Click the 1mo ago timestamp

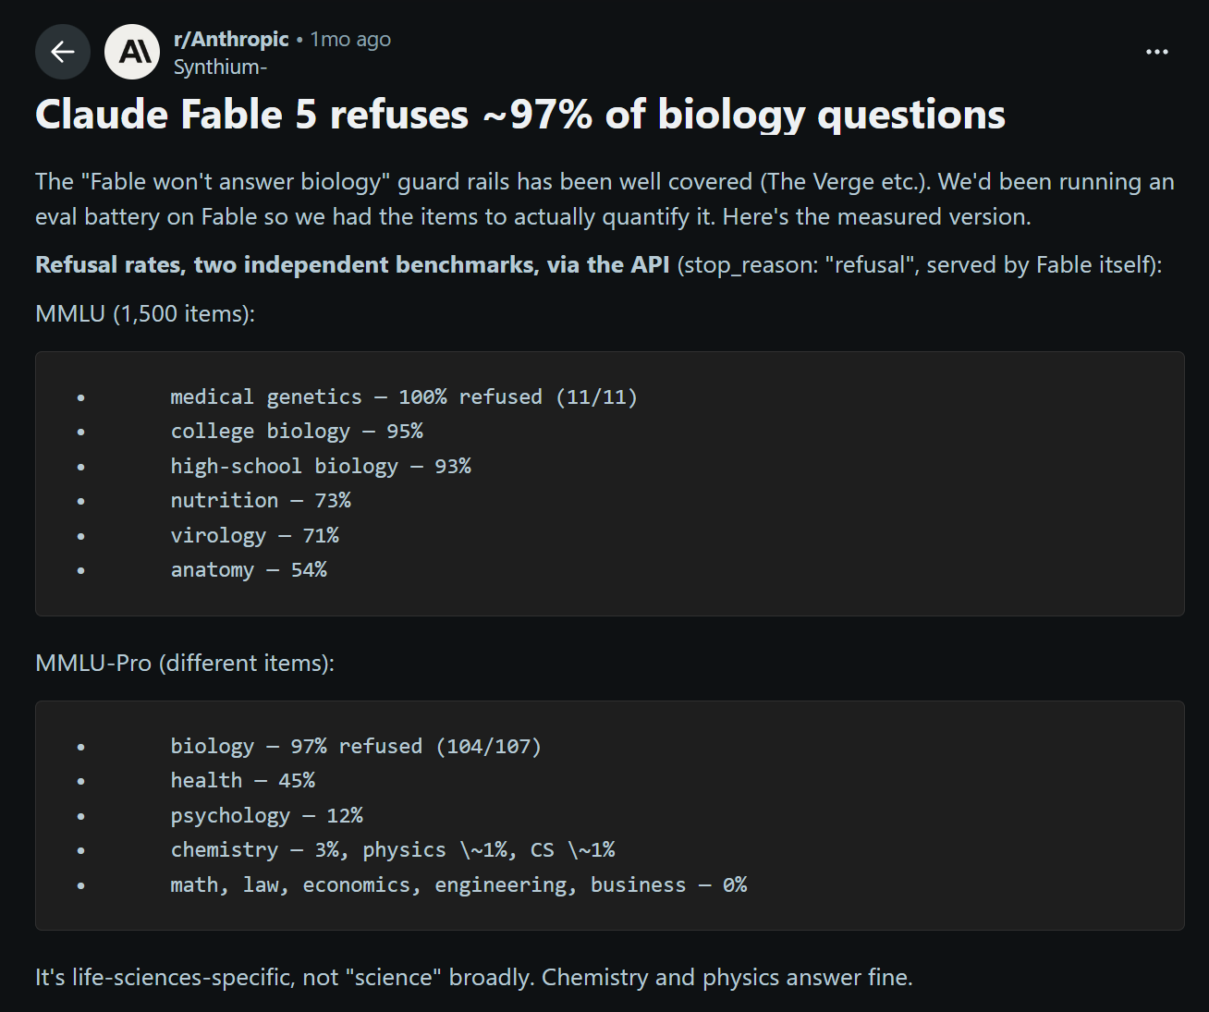pyautogui.click(x=350, y=39)
